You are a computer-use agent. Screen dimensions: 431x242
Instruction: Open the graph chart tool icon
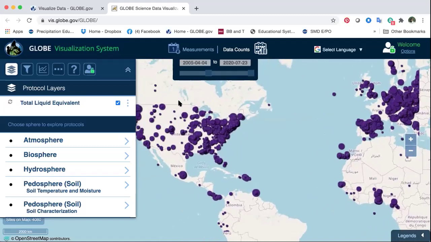coord(43,70)
